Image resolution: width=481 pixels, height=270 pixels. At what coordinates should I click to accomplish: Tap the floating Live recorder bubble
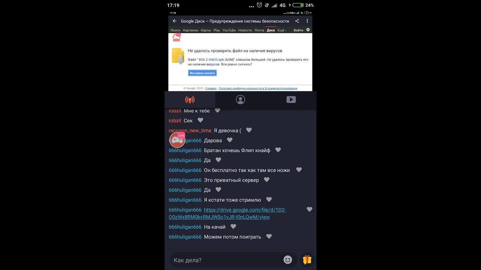[x=177, y=140]
